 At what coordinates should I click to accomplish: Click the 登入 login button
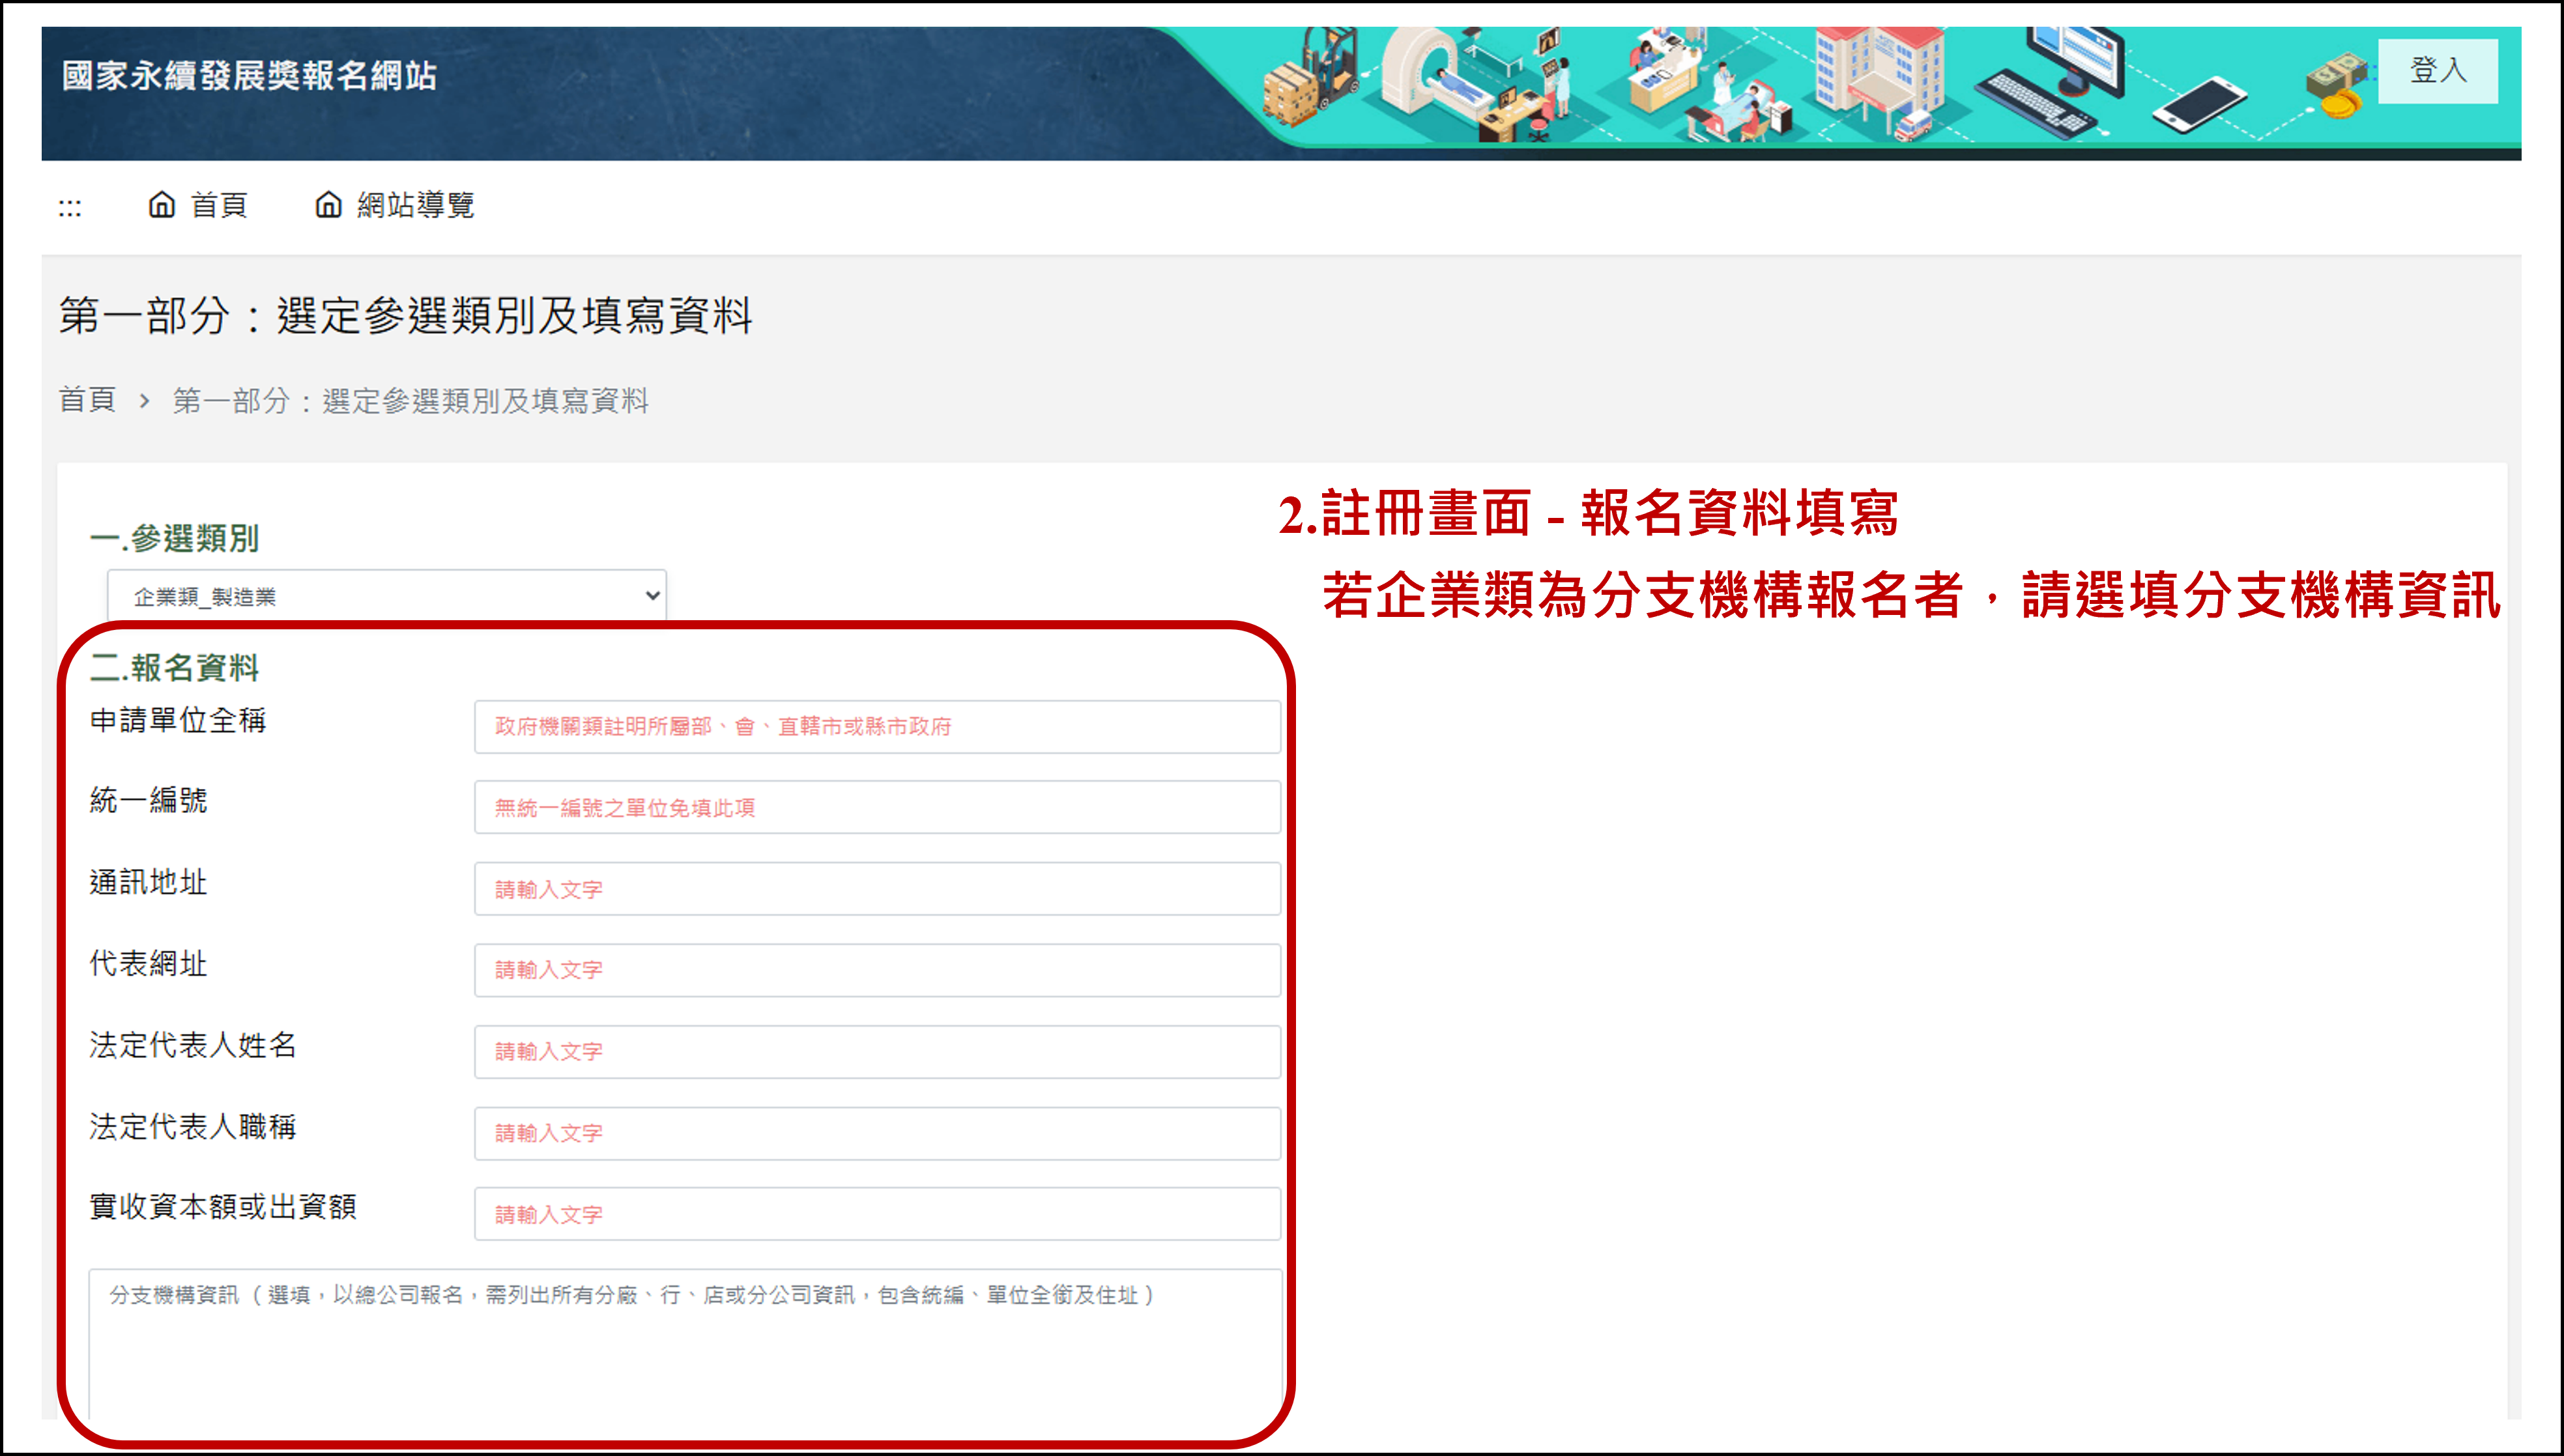(2437, 71)
